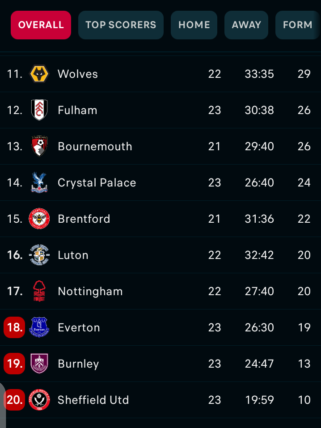Click the Brentford team name
Viewport: 321px width, 428px height.
click(x=84, y=219)
